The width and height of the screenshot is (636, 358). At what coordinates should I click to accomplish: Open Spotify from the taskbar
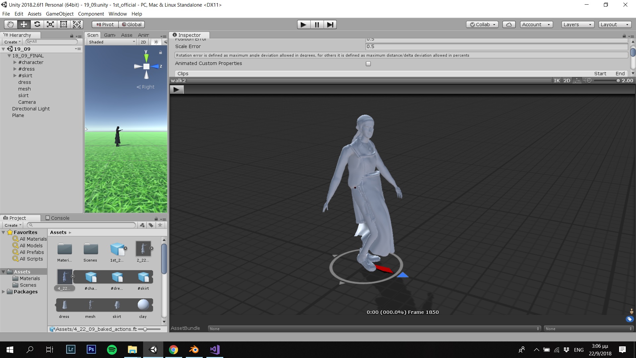click(112, 350)
